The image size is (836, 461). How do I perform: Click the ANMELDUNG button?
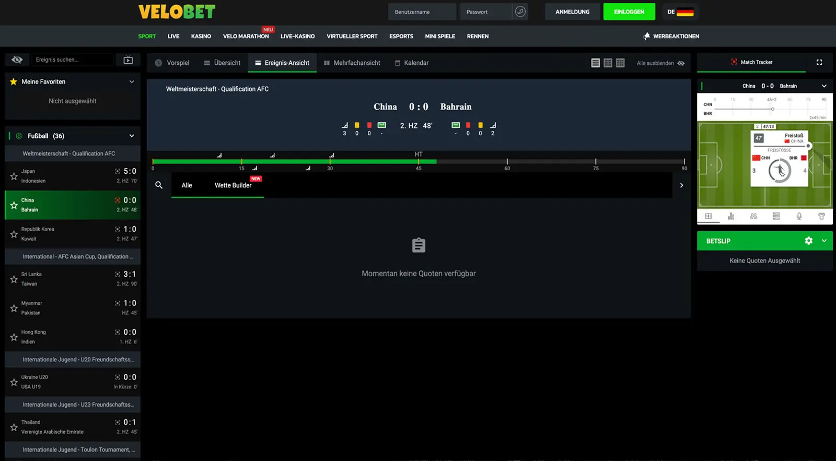tap(572, 12)
